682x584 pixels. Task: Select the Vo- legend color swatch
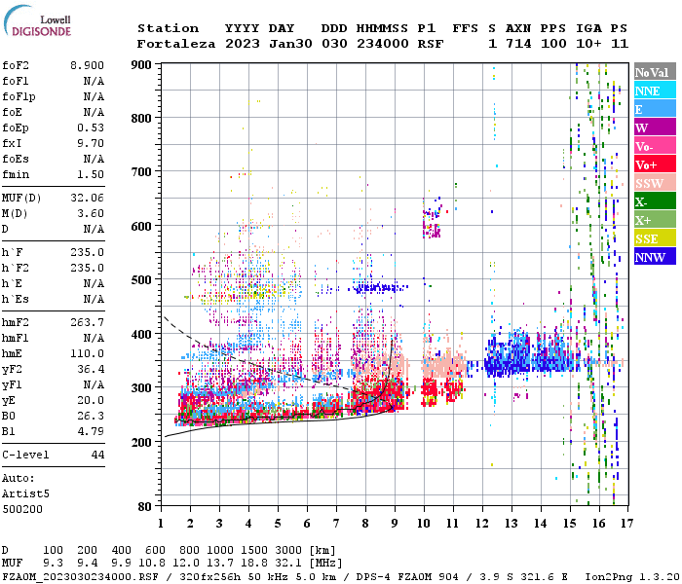(x=655, y=146)
